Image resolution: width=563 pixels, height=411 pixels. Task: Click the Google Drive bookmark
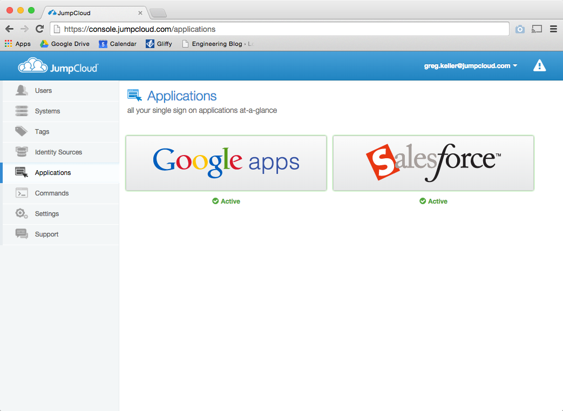[65, 44]
